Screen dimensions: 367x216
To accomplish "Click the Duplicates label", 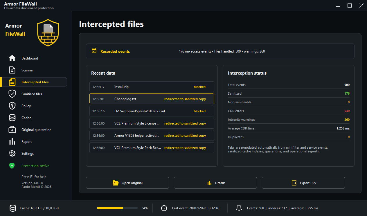I will [236, 137].
